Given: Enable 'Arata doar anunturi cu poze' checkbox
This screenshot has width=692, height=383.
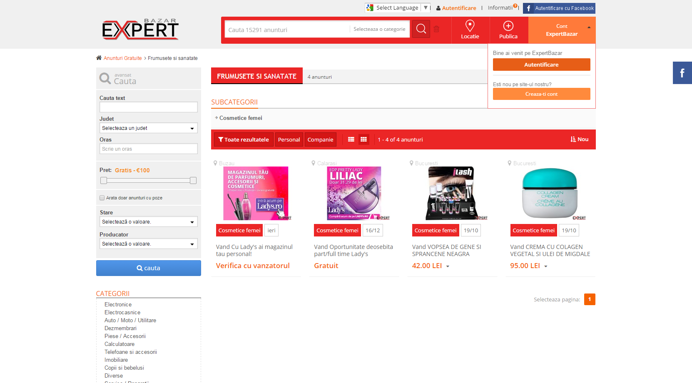Looking at the screenshot, I should pyautogui.click(x=102, y=198).
